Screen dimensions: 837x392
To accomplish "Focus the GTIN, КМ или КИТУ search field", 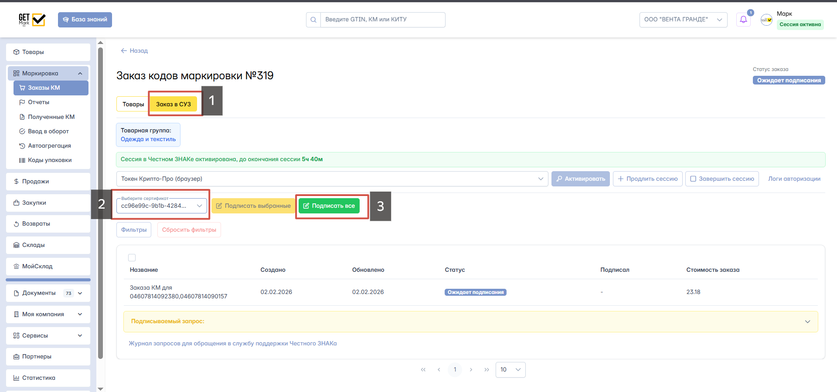I will tap(383, 20).
